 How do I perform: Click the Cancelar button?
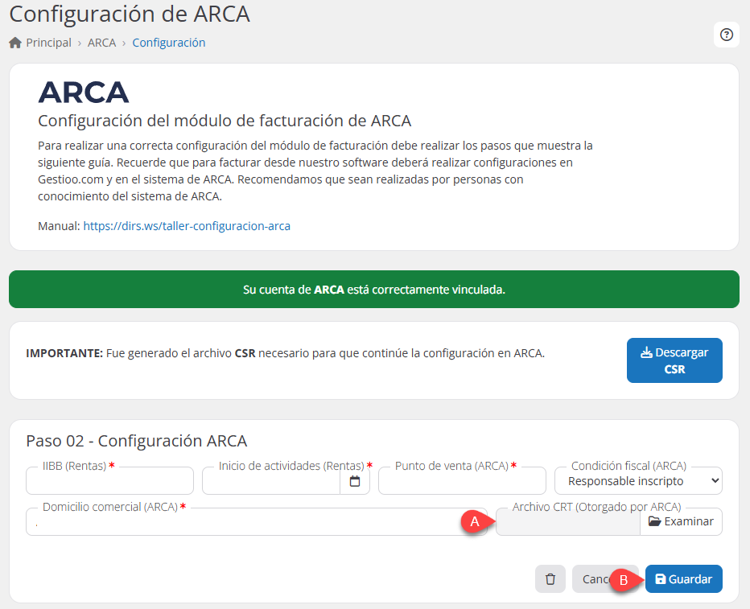[594, 579]
